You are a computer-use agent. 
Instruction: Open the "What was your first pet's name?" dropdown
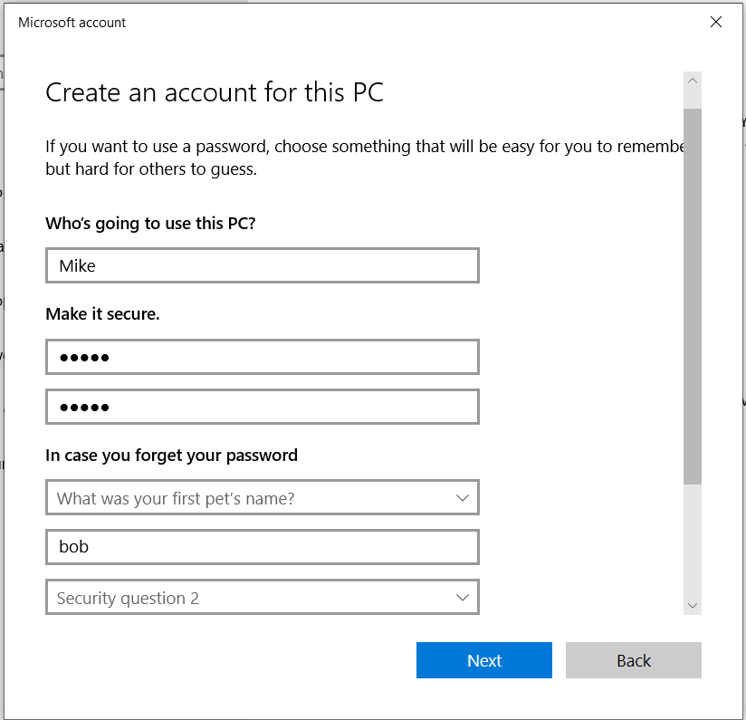(262, 498)
